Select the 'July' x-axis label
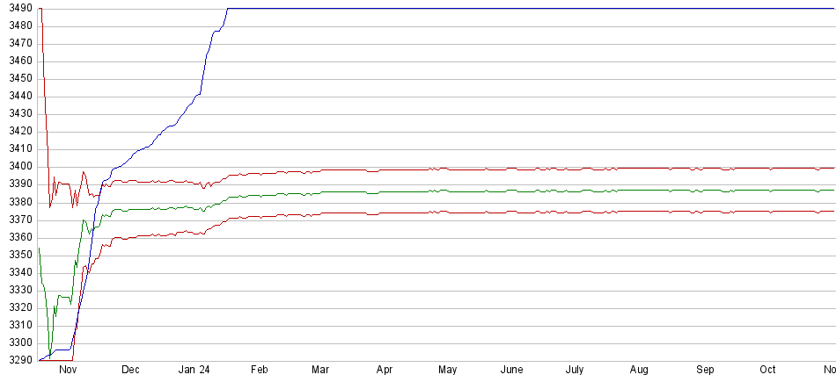This screenshot has width=836, height=382. click(x=576, y=371)
